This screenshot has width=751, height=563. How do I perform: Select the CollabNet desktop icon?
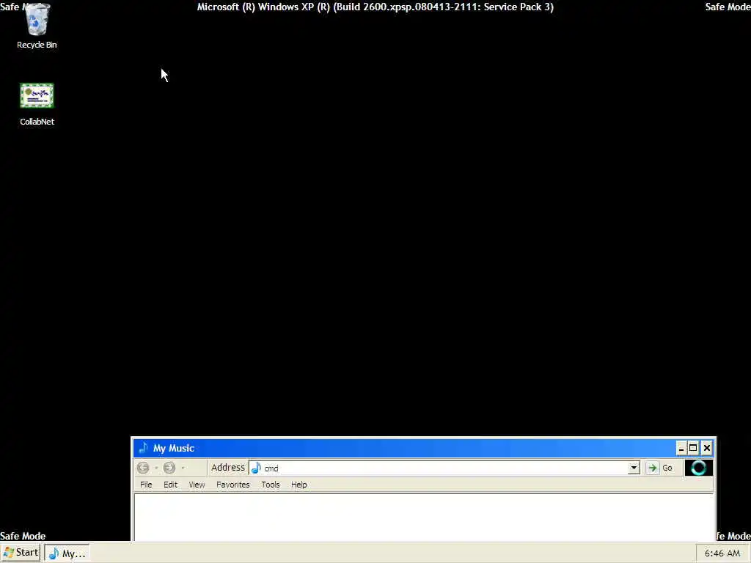(37, 104)
